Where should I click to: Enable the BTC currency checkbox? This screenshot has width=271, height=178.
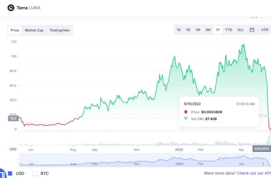click(x=35, y=173)
